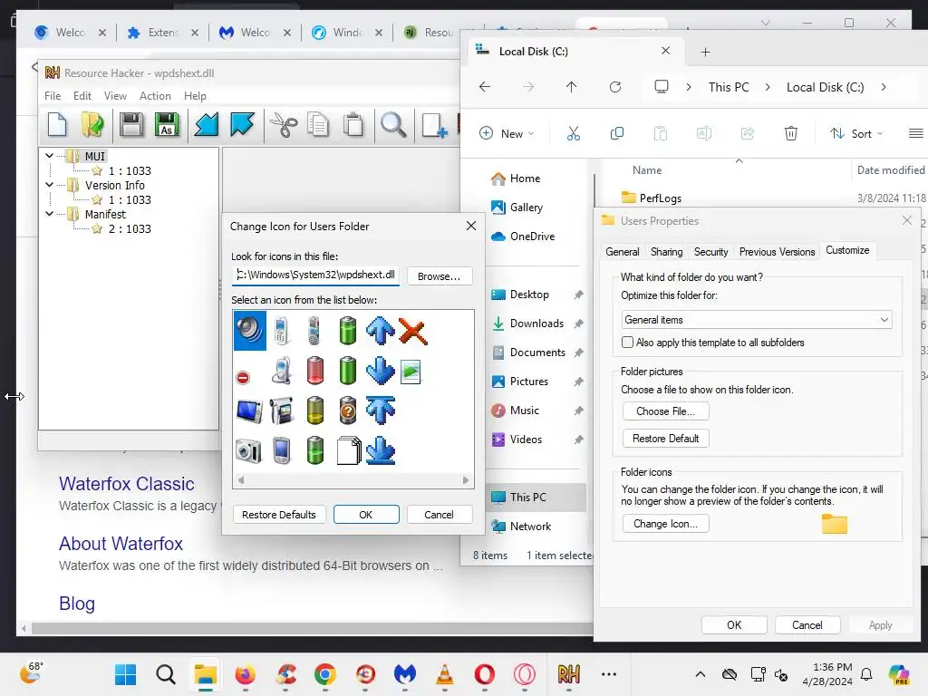Click the Copy icon in File Explorer toolbar

tap(616, 133)
